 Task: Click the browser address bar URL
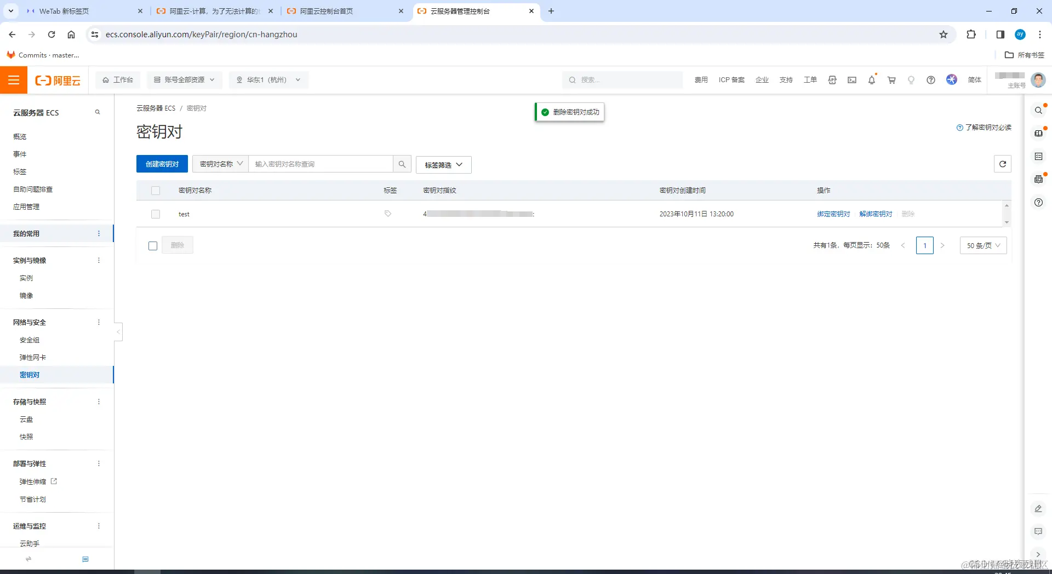(x=202, y=35)
